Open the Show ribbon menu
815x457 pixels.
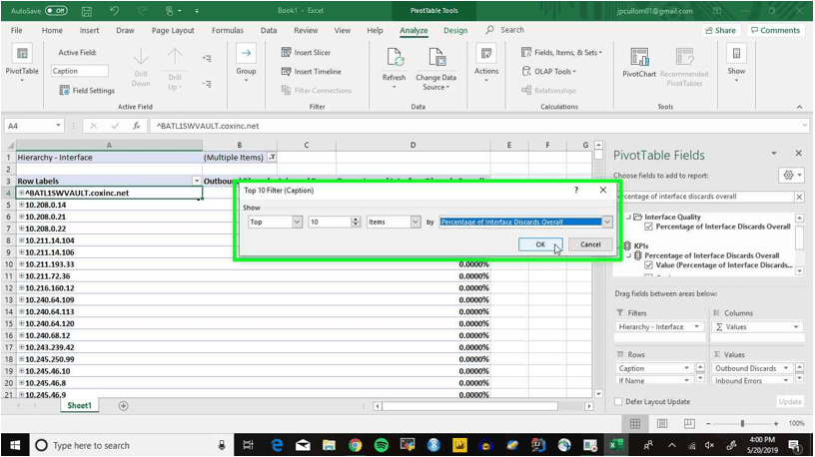coord(736,63)
